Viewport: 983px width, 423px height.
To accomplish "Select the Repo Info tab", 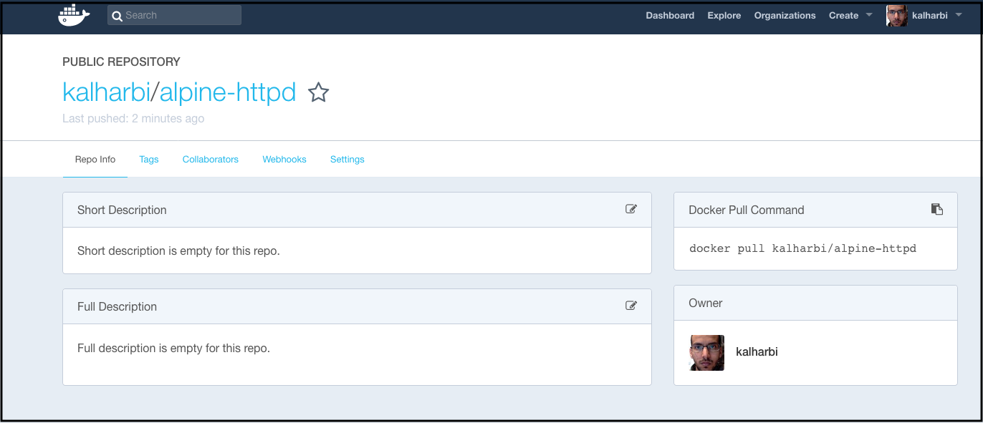I will tap(95, 160).
